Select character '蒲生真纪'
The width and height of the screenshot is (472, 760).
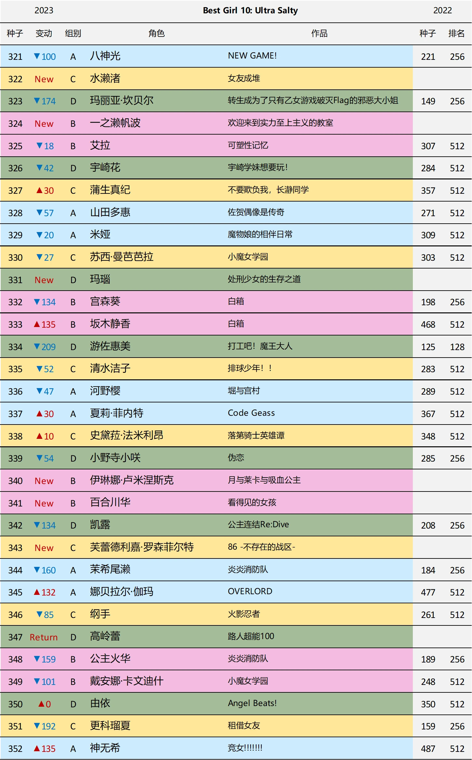coord(110,190)
